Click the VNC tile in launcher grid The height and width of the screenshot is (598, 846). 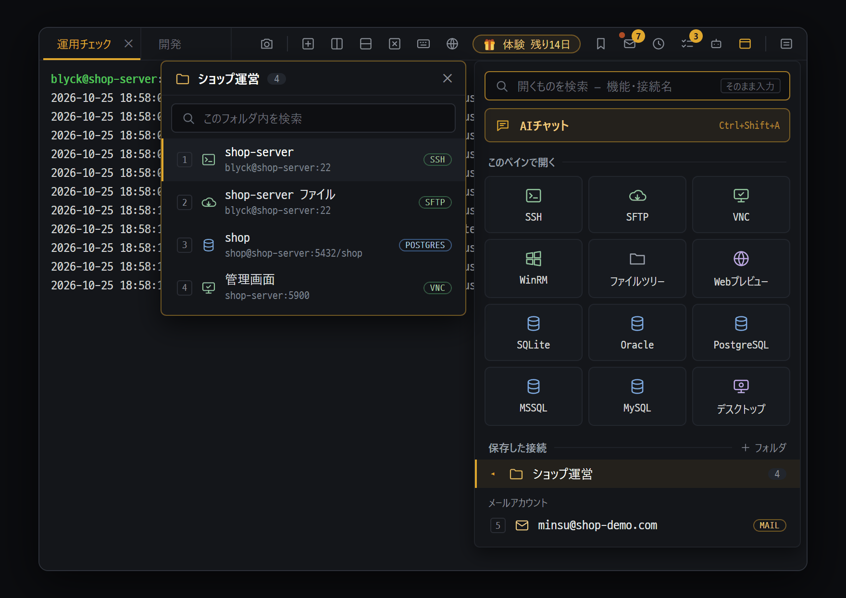(741, 205)
